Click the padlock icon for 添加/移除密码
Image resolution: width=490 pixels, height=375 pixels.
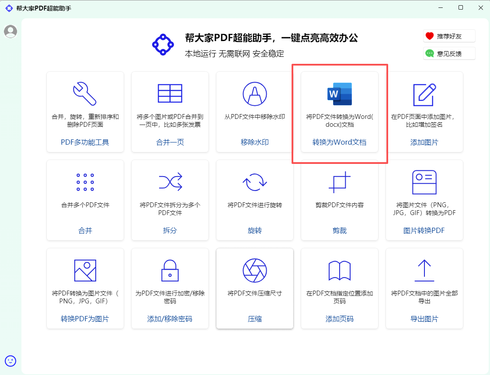170,270
